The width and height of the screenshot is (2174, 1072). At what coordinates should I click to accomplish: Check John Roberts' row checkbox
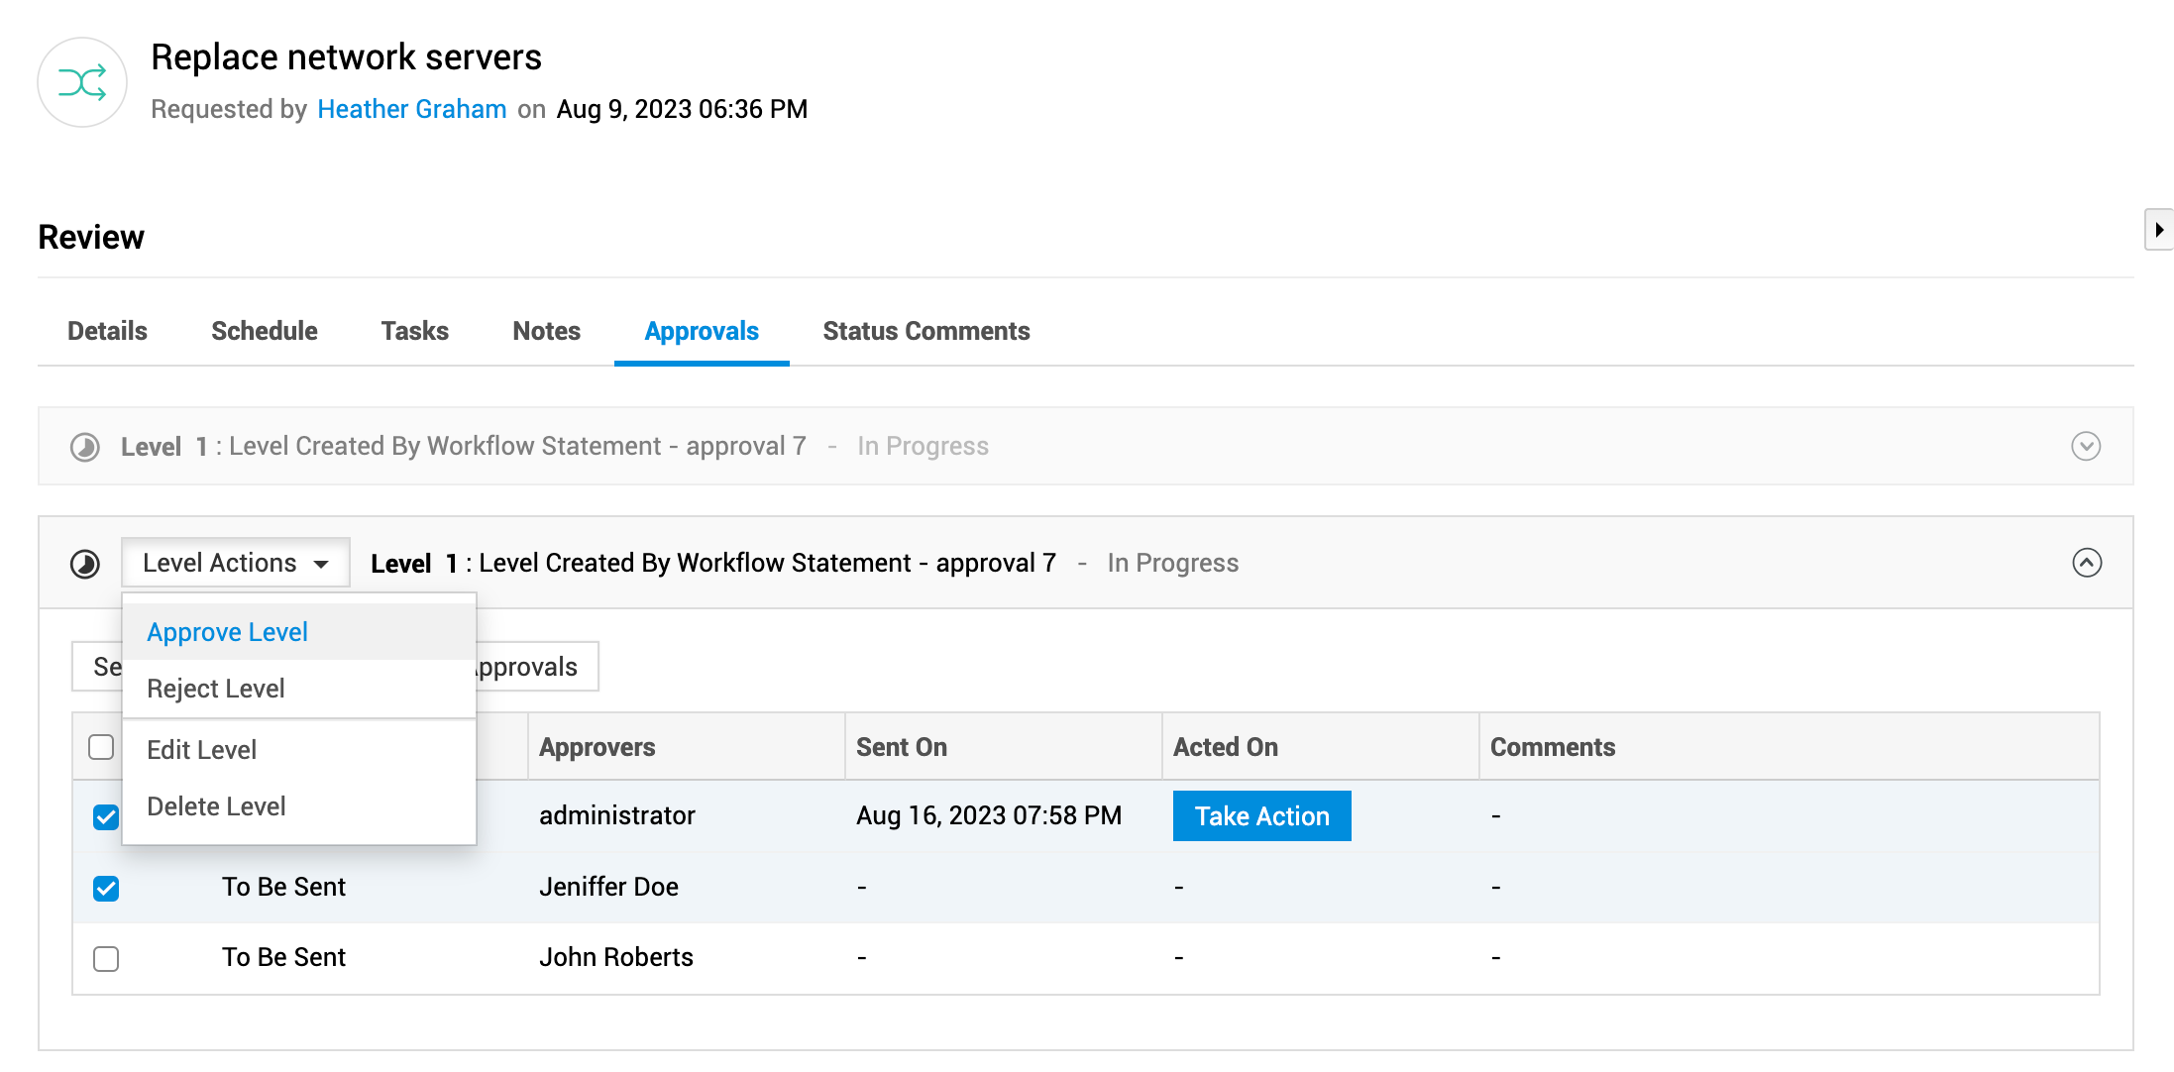(x=106, y=958)
